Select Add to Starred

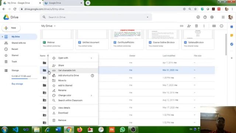pyautogui.click(x=73, y=85)
